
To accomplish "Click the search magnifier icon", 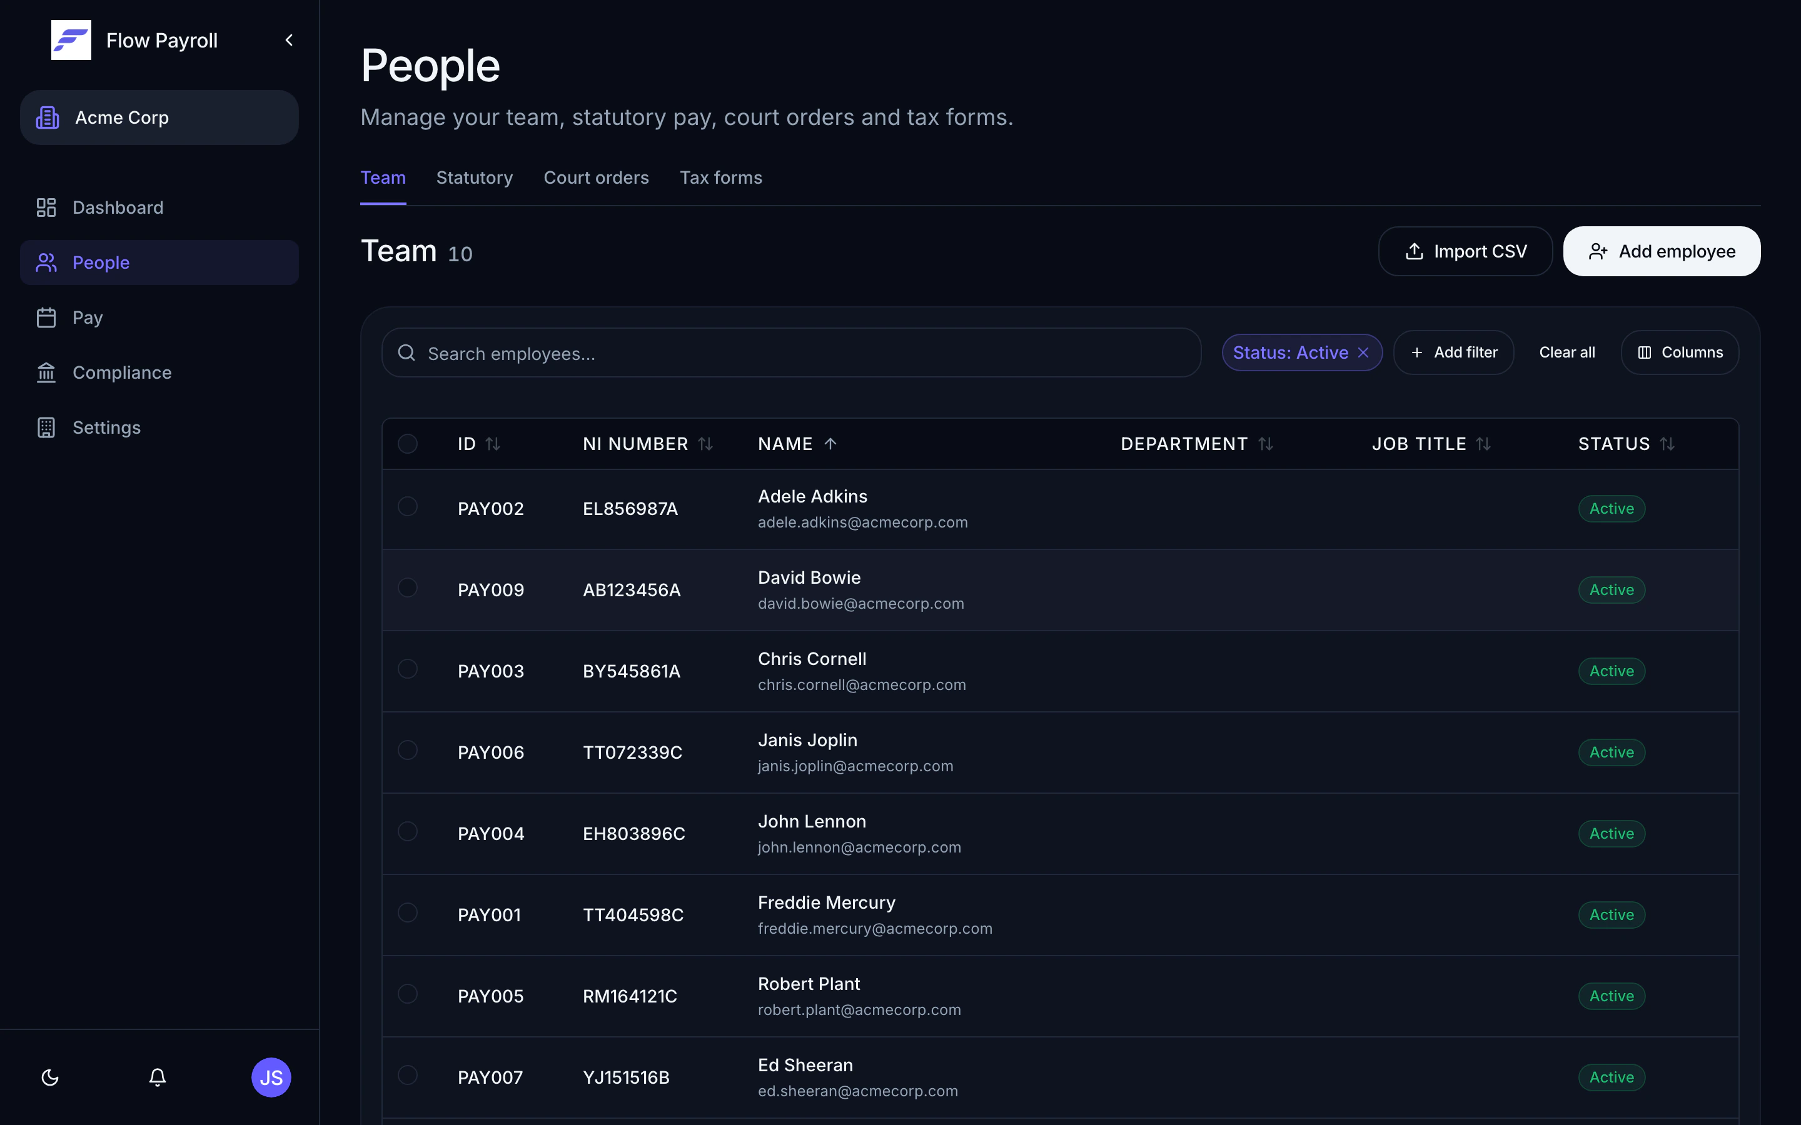I will [x=406, y=352].
